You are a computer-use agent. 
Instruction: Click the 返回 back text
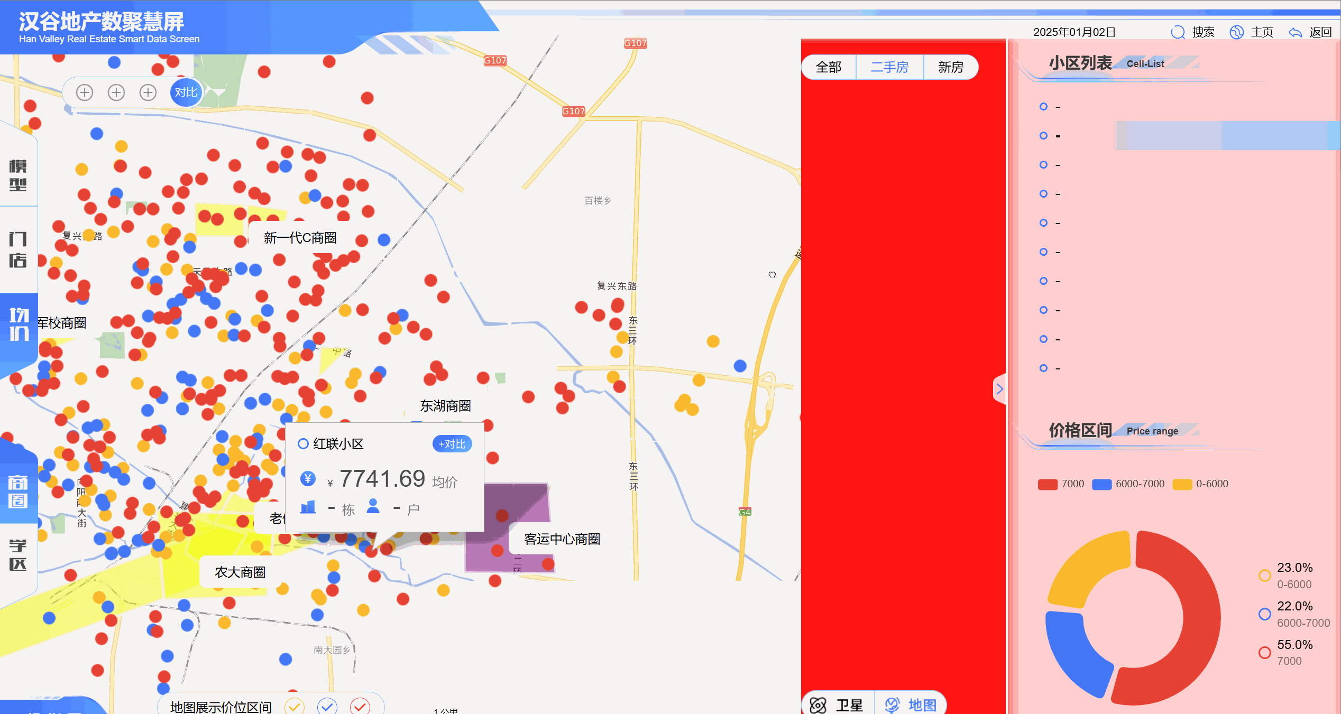point(1320,32)
